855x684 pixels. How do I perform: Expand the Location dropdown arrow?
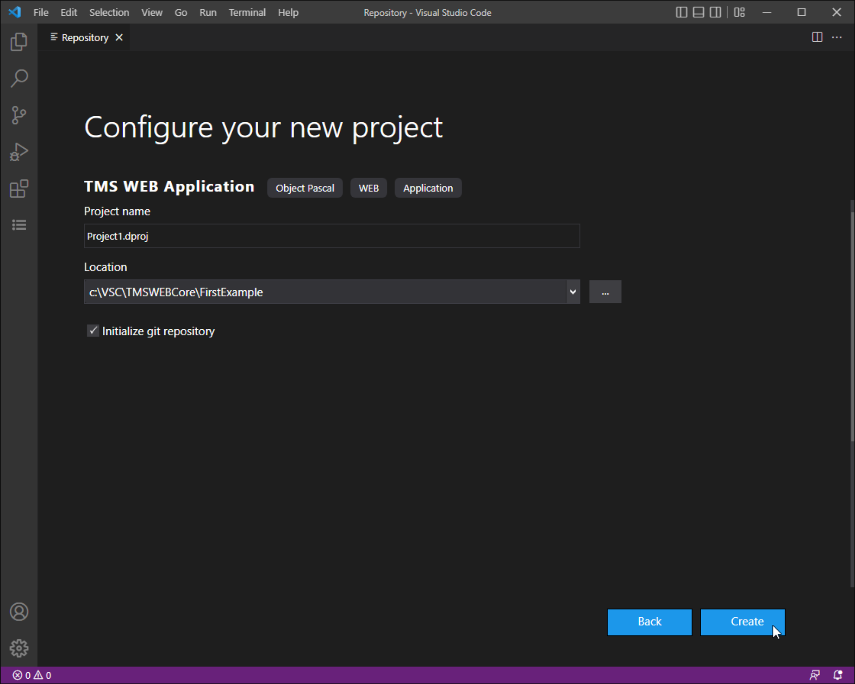click(x=572, y=292)
